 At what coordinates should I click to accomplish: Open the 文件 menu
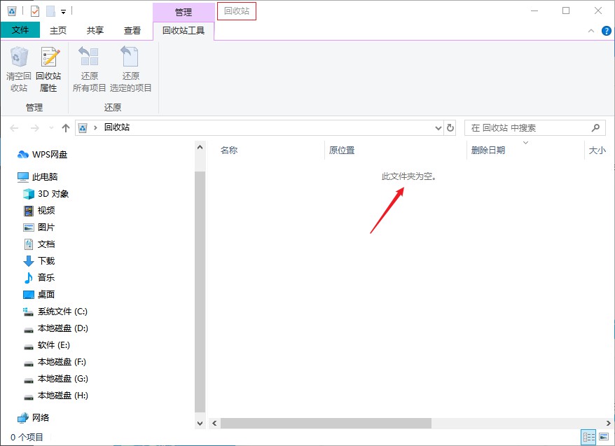(20, 30)
